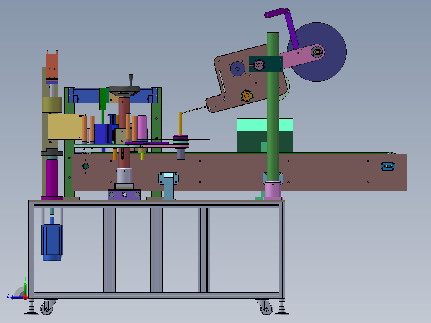Image resolution: width=431 pixels, height=323 pixels.
Task: Select the light blue bracket under the conveyor
Action: click(168, 185)
